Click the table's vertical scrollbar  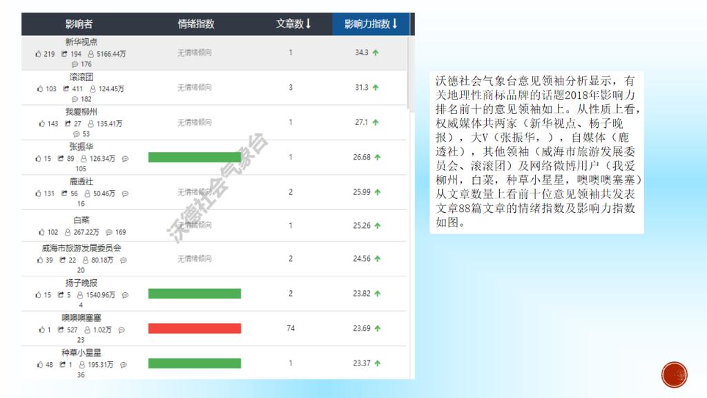click(411, 69)
